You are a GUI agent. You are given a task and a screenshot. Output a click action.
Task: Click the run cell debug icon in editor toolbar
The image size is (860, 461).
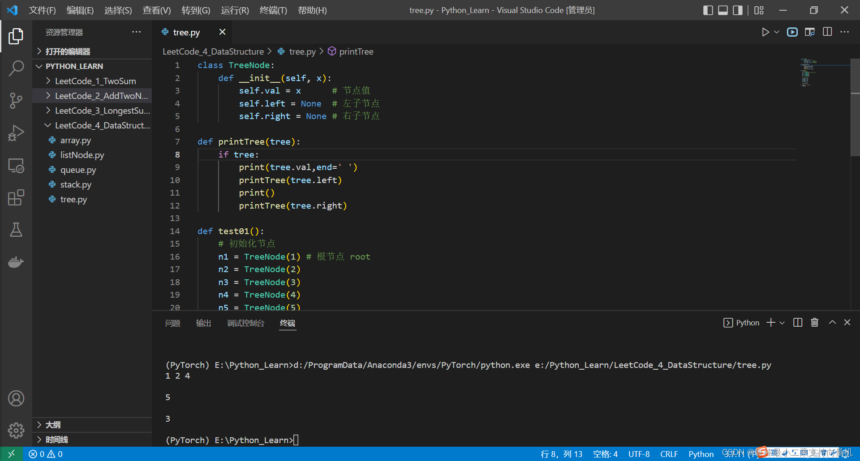792,32
